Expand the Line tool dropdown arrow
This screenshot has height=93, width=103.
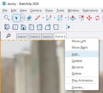click(43, 18)
